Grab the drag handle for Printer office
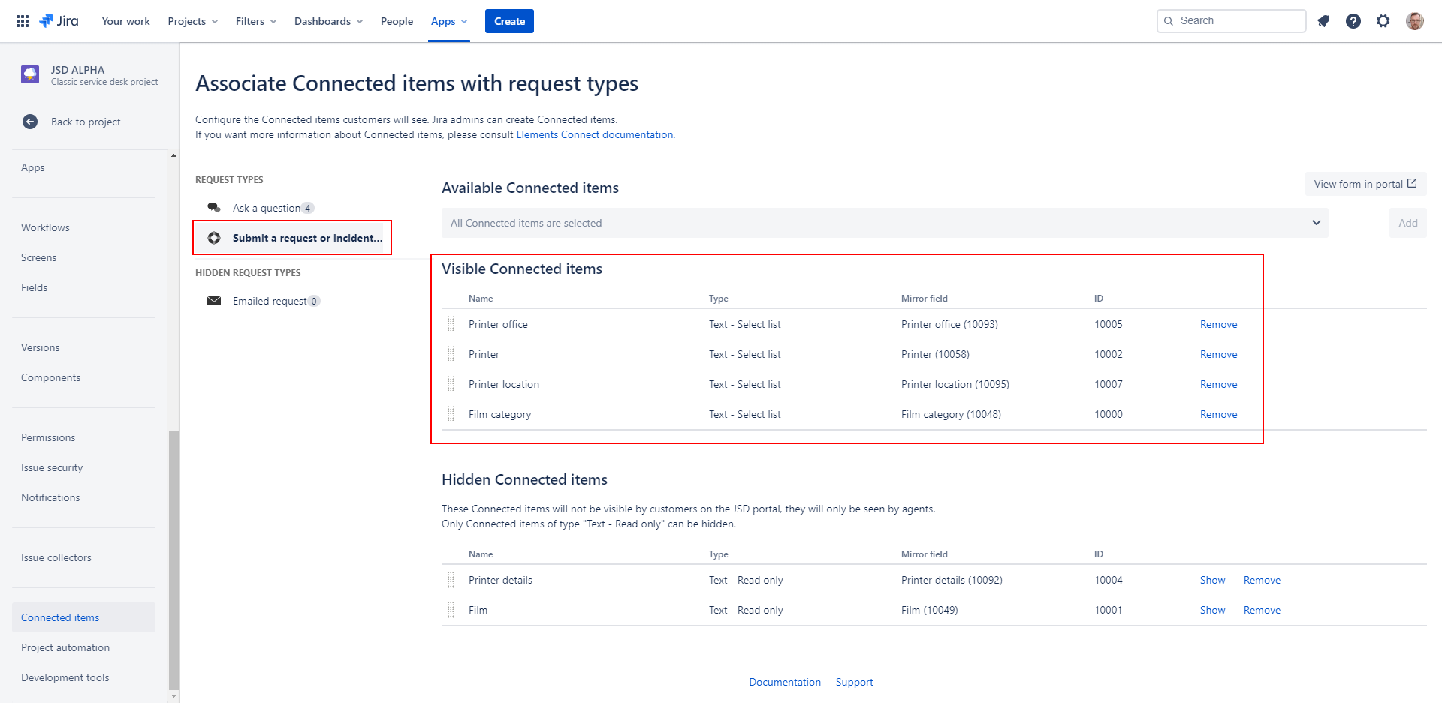The image size is (1442, 703). 451,324
